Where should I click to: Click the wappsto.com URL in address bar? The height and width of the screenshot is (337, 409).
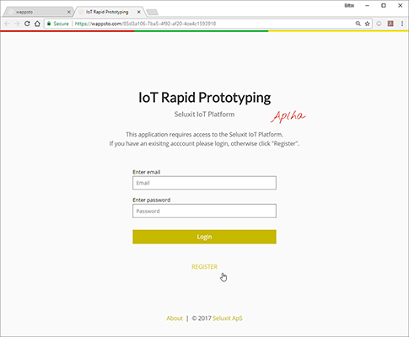pos(145,24)
